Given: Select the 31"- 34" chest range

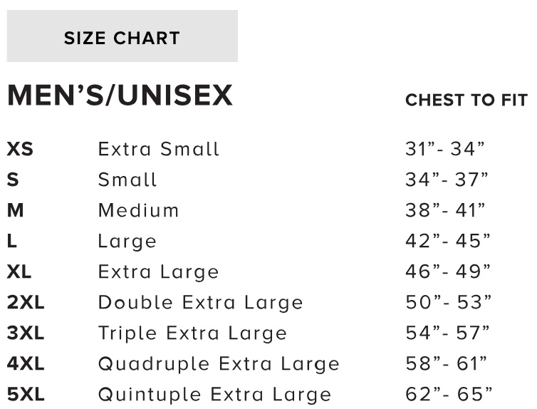Looking at the screenshot, I should [x=445, y=150].
